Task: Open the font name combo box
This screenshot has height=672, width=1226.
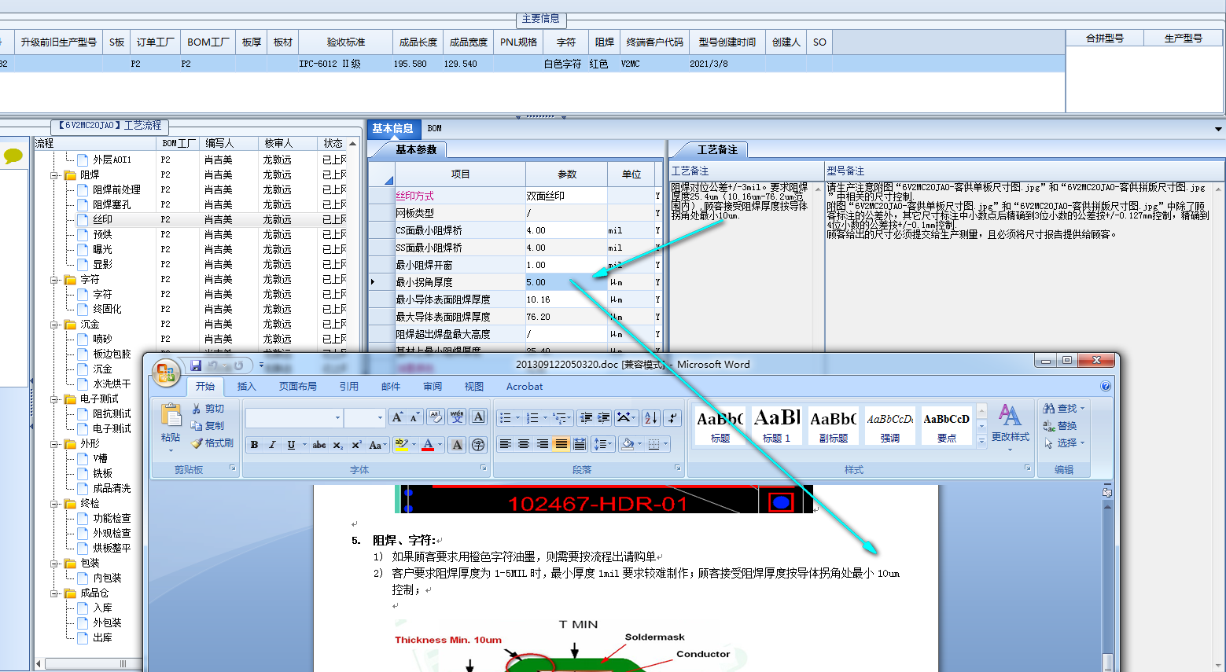Action: 294,417
